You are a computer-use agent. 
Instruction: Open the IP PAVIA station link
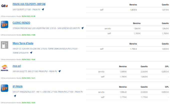click(17, 86)
